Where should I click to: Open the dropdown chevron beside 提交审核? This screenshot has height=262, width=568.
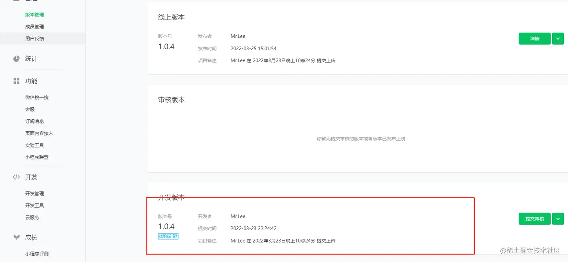click(x=558, y=218)
